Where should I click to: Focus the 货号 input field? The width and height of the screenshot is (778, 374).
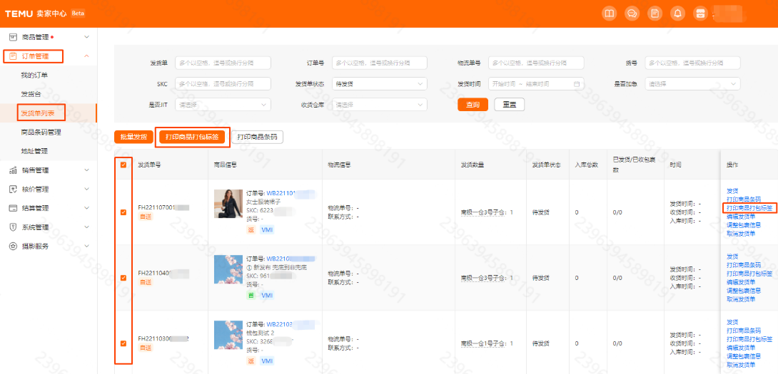click(692, 63)
